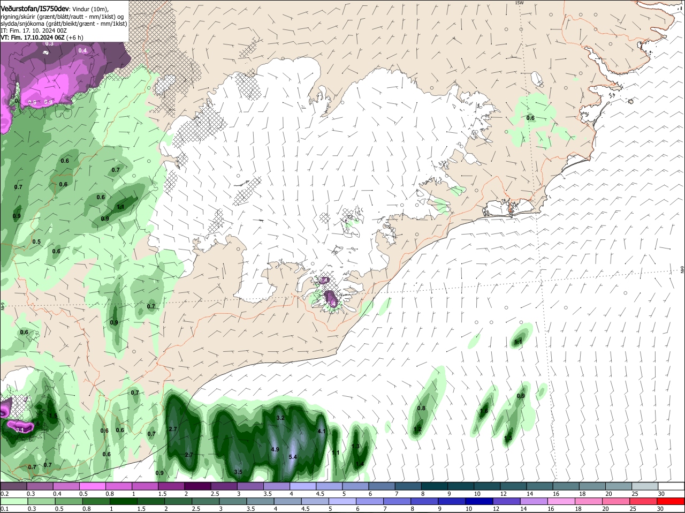Click the 3.5 precipitation value on the map
685x513 pixels.
(x=239, y=472)
